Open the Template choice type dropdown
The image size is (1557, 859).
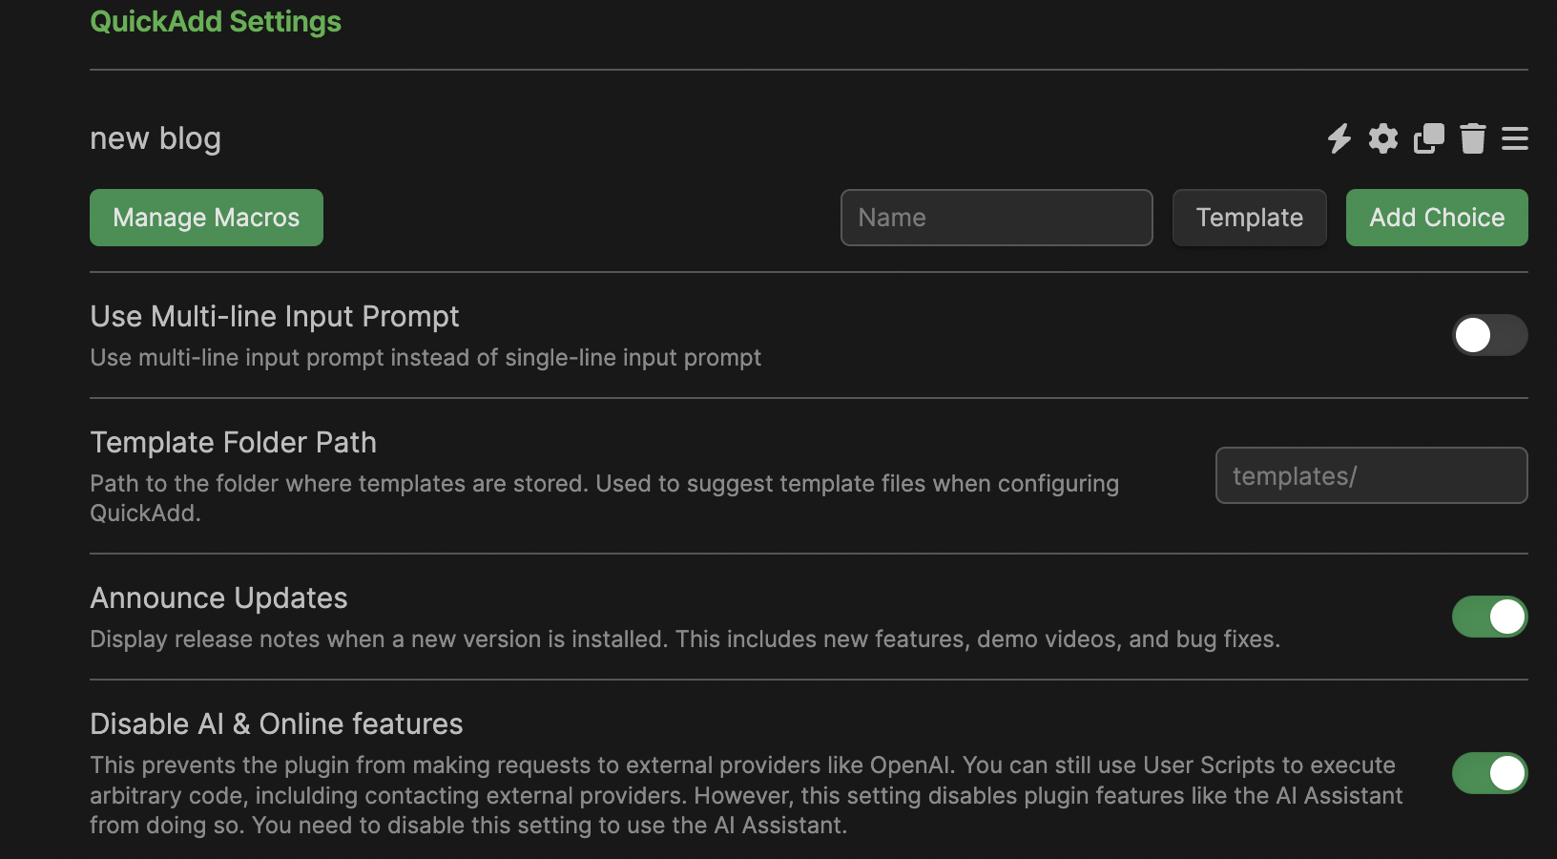coord(1249,218)
